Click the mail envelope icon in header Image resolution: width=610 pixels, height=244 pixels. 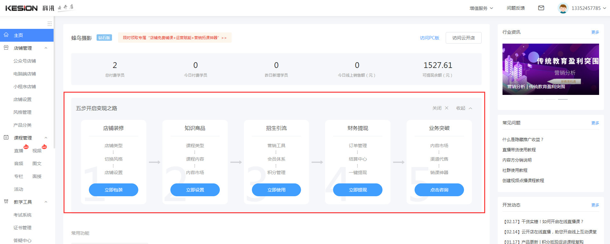(541, 8)
